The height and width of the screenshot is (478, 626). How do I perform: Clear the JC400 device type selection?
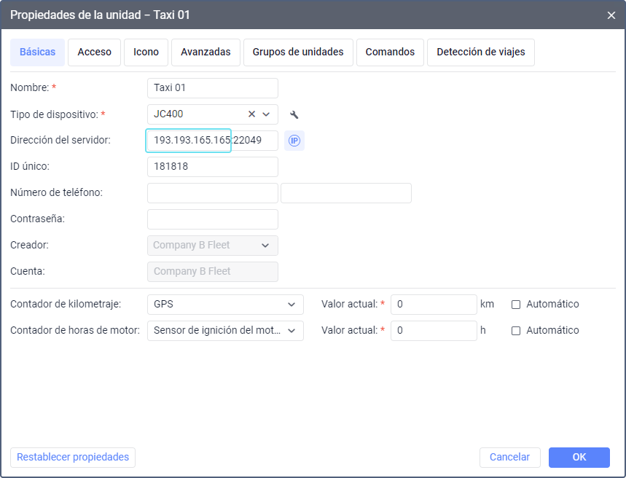click(251, 114)
